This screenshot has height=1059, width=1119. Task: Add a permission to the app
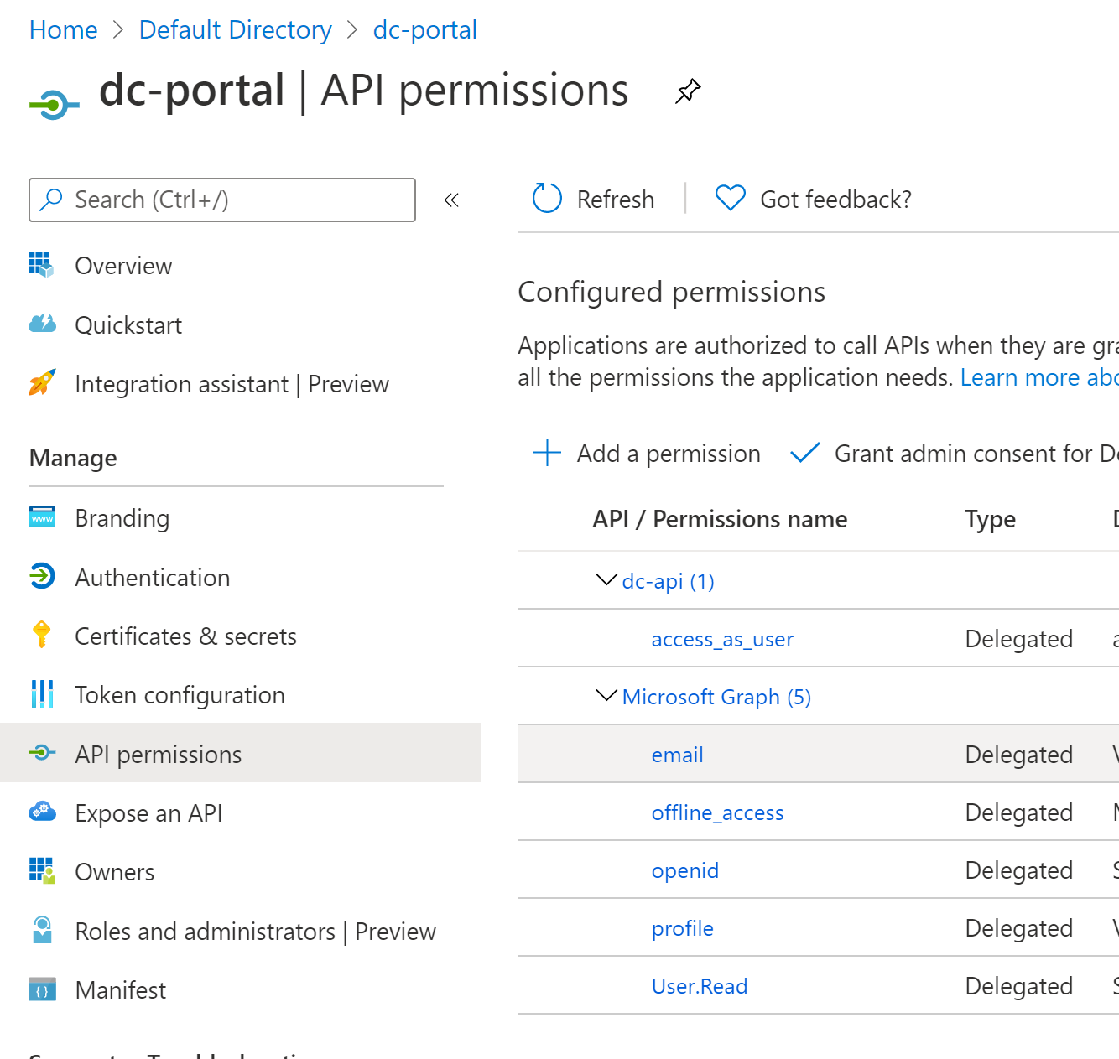tap(646, 454)
